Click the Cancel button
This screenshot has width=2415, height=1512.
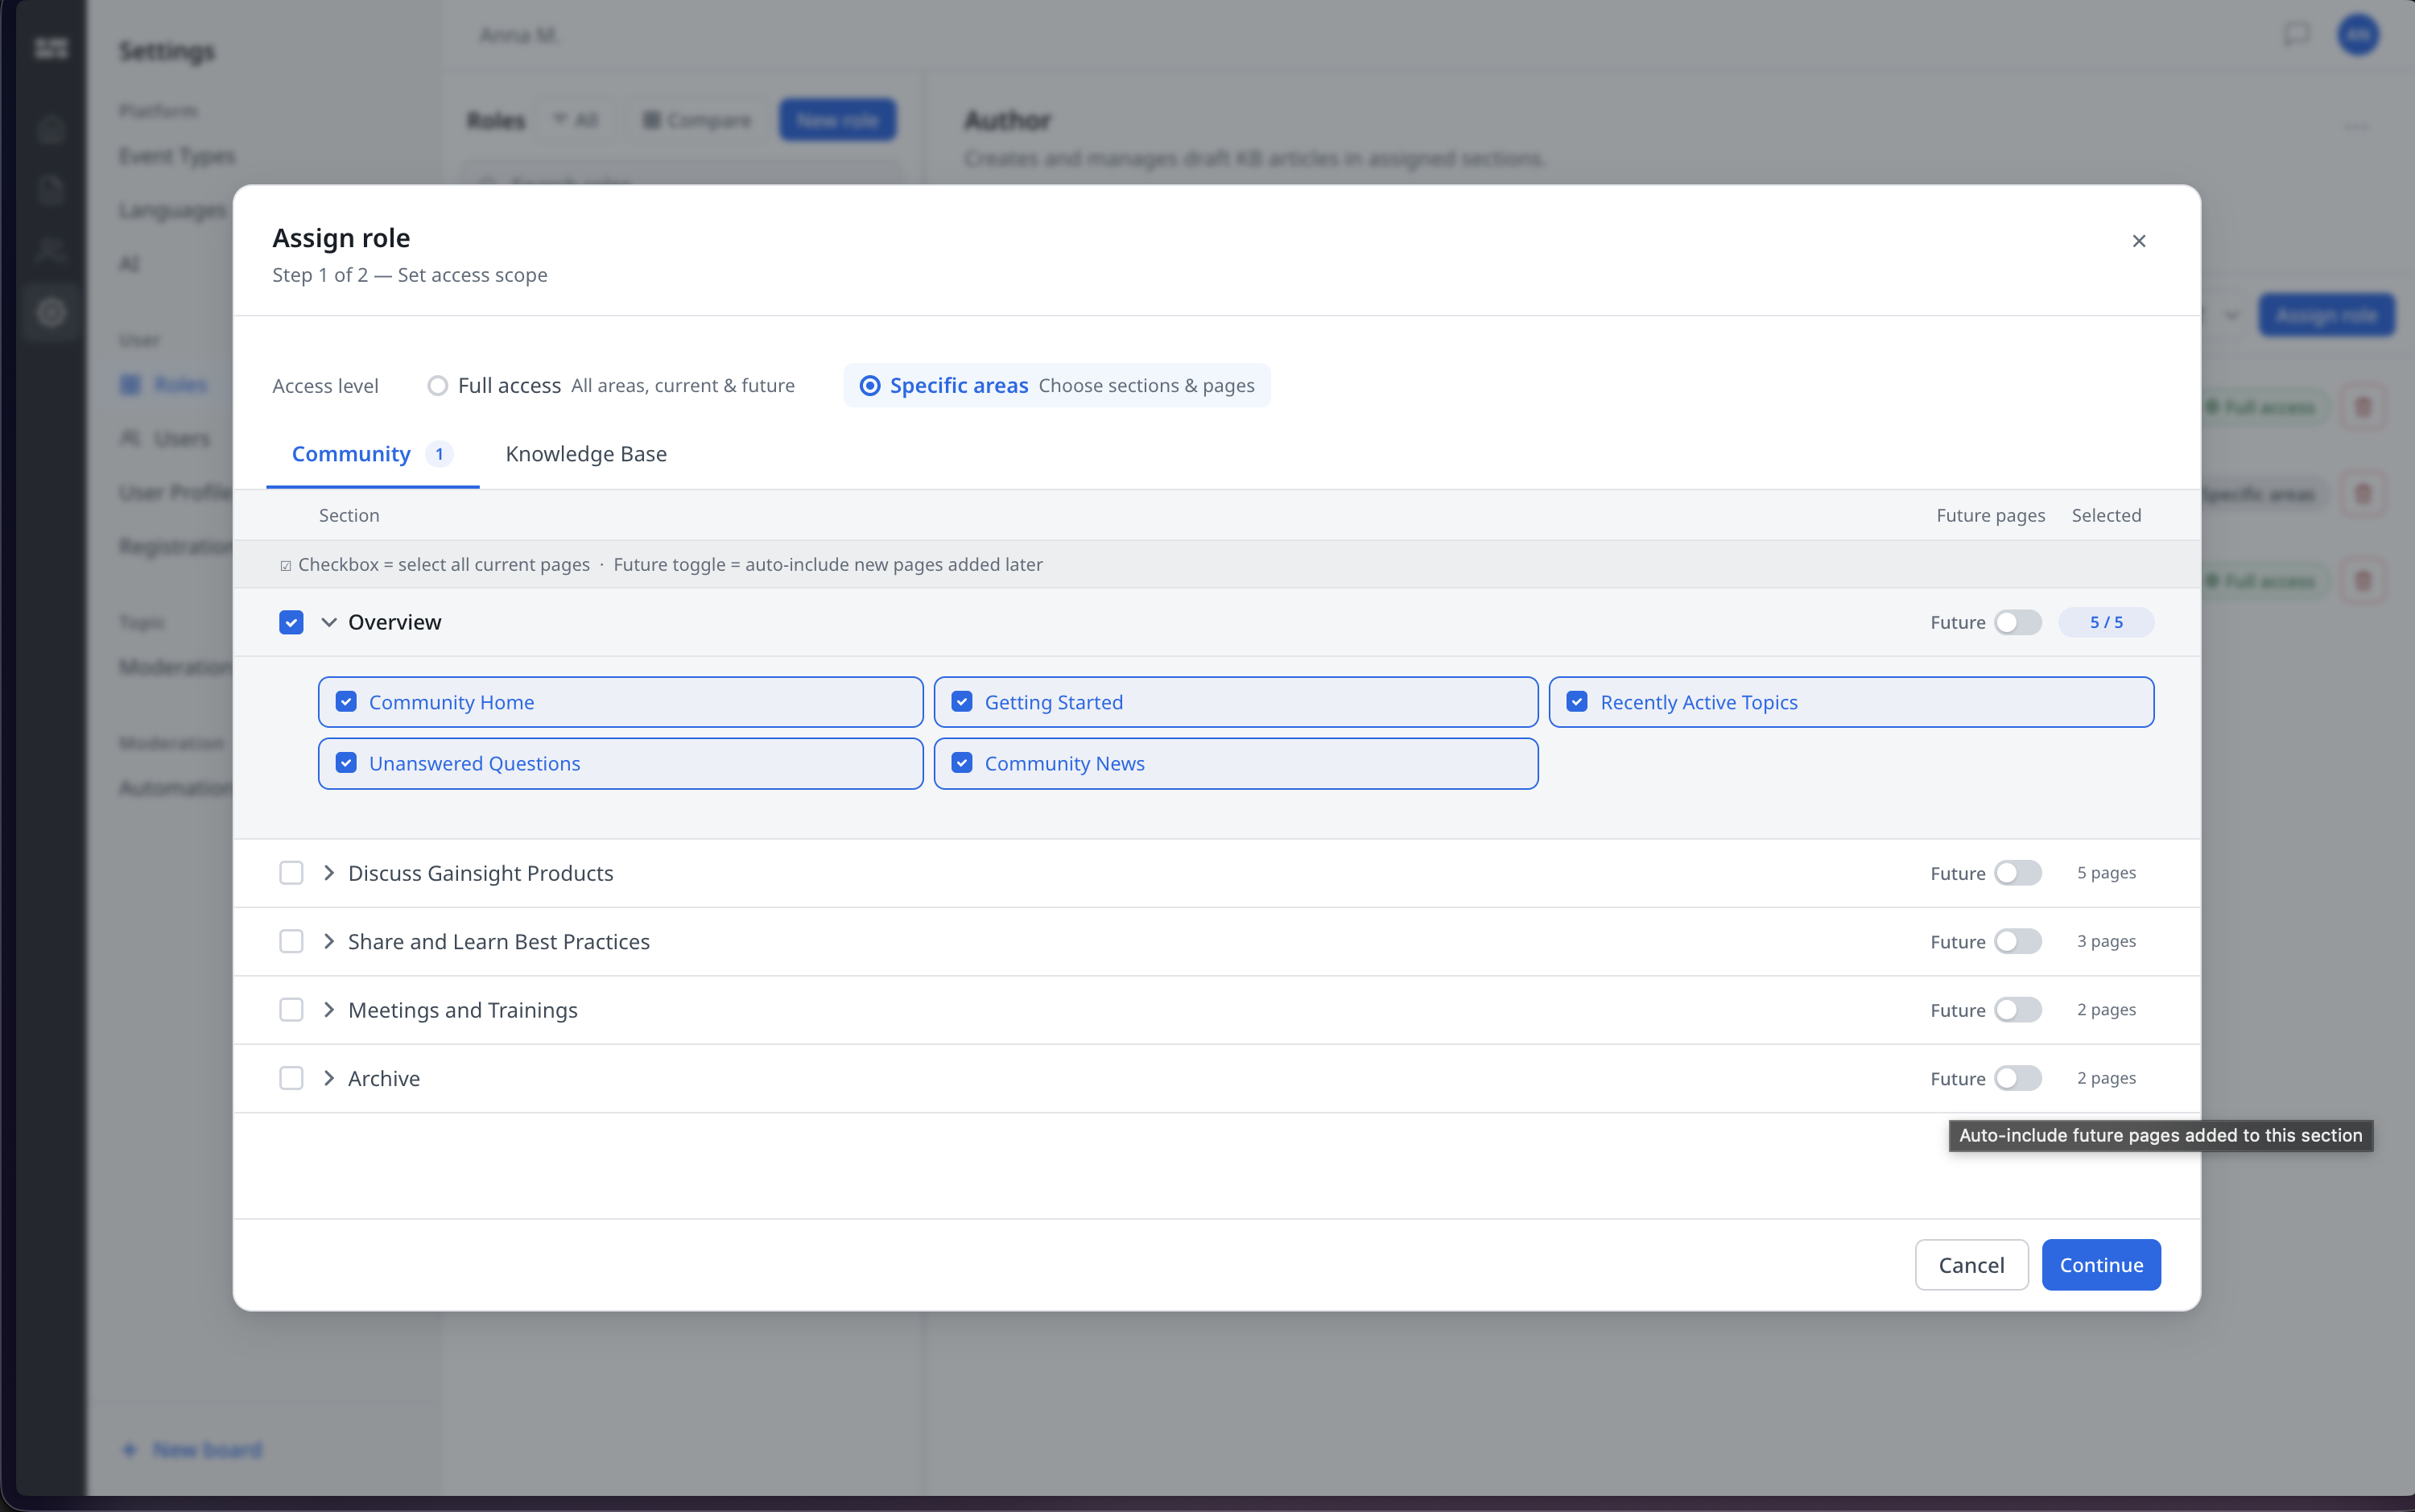click(1971, 1265)
